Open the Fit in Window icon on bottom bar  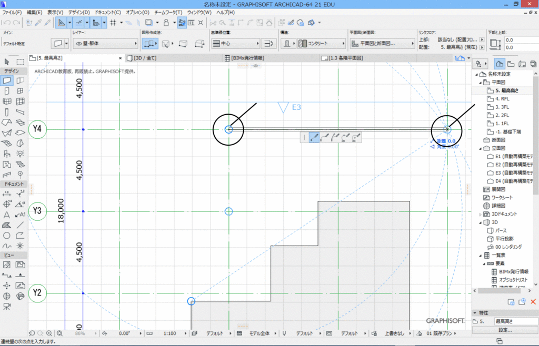(x=59, y=333)
